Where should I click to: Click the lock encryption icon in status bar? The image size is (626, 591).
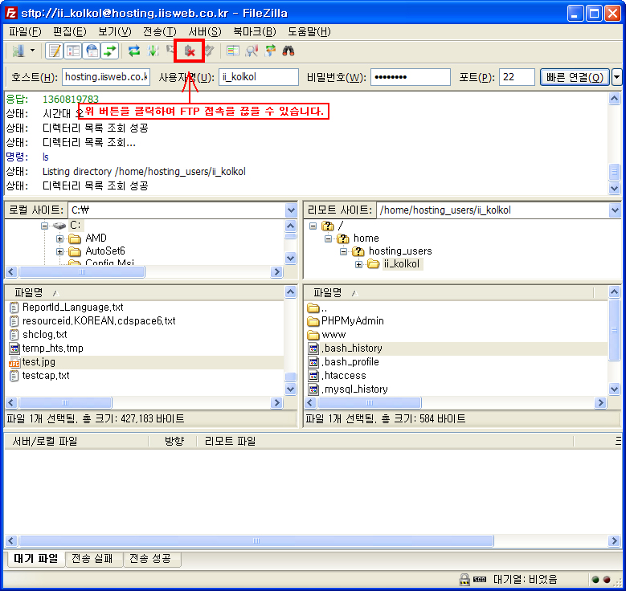pyautogui.click(x=464, y=579)
